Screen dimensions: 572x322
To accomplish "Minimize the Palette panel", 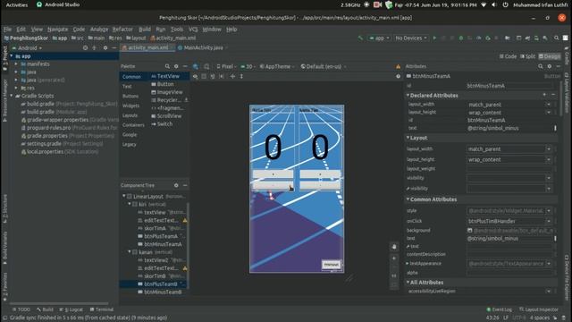I will click(x=185, y=66).
